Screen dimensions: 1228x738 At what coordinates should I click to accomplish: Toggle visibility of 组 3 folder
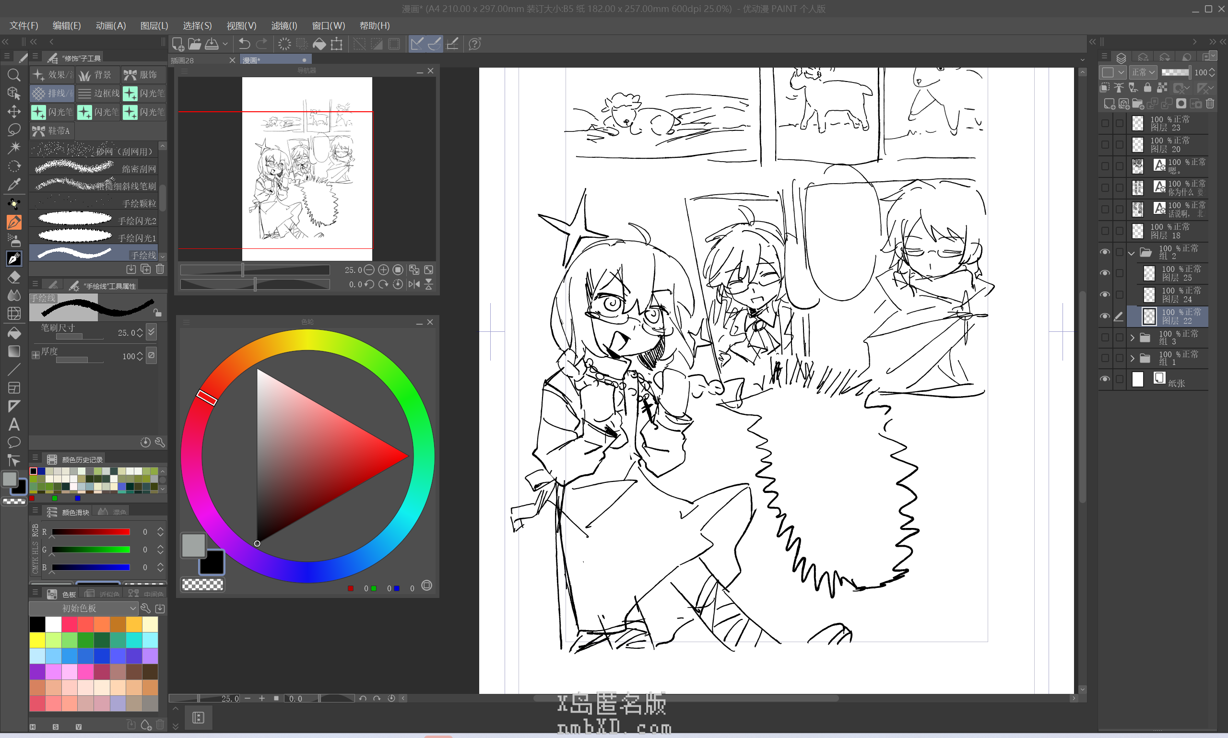pyautogui.click(x=1104, y=337)
